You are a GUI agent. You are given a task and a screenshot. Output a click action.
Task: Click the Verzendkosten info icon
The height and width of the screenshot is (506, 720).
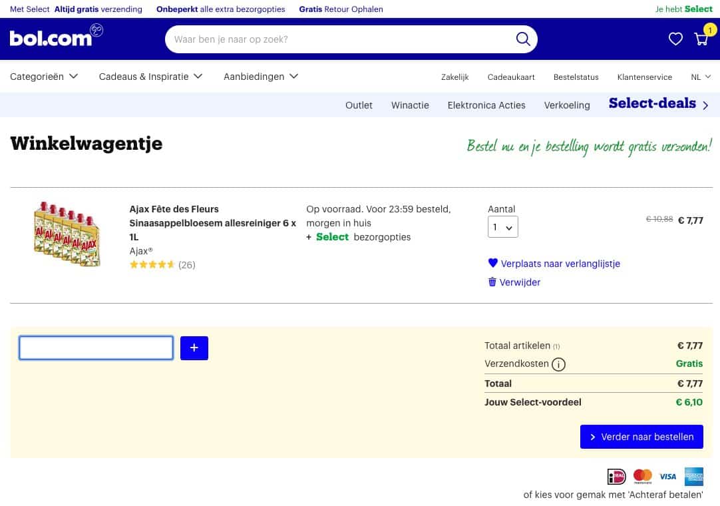pyautogui.click(x=558, y=364)
